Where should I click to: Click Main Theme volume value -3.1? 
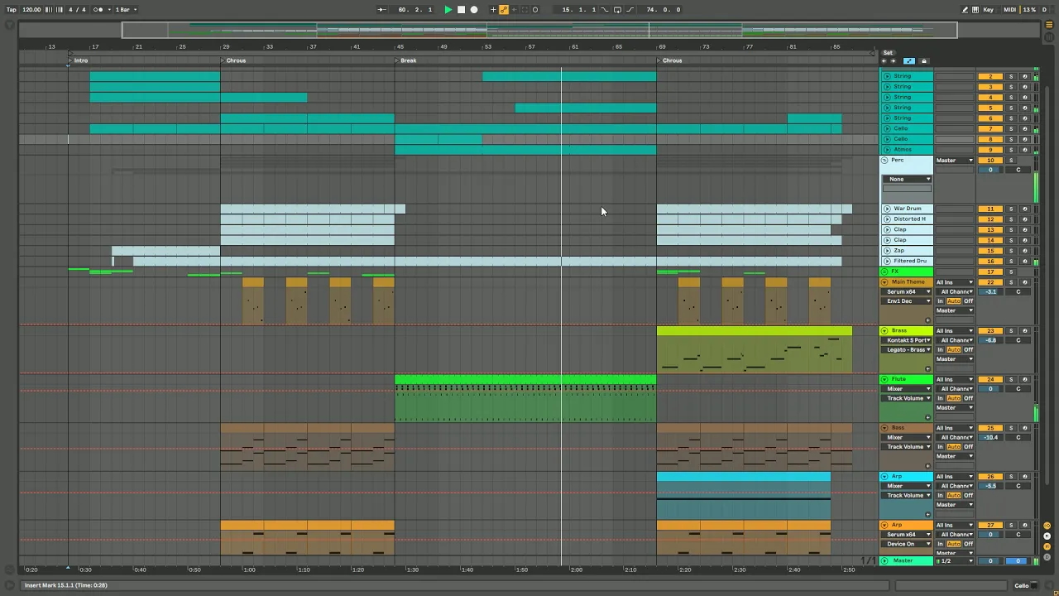click(x=990, y=291)
